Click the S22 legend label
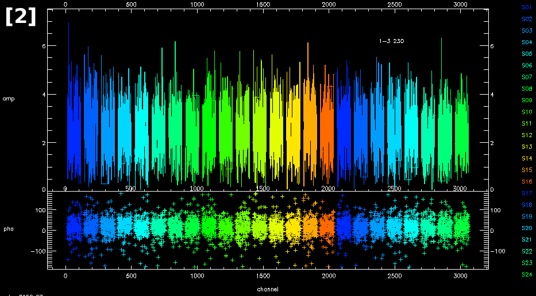The height and width of the screenshot is (296, 536). 526,251
